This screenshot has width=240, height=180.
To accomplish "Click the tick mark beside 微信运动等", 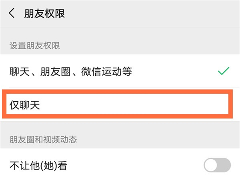I will point(223,72).
